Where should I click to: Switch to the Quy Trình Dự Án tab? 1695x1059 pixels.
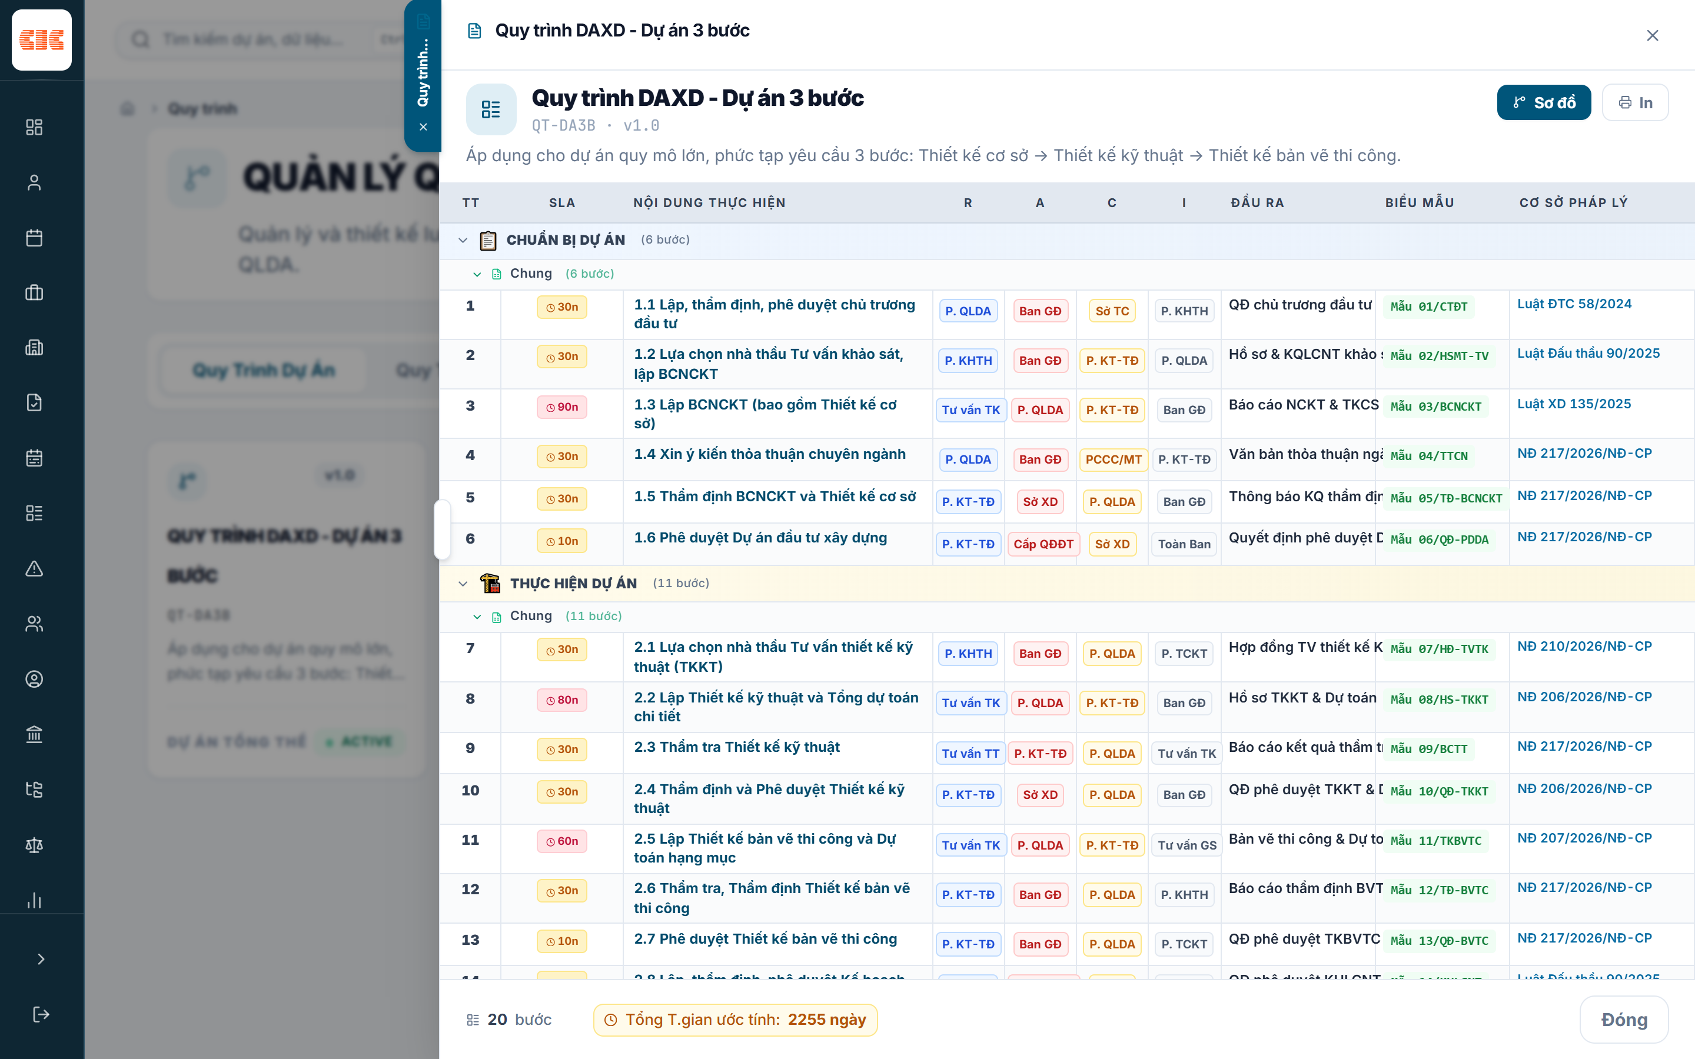[264, 370]
